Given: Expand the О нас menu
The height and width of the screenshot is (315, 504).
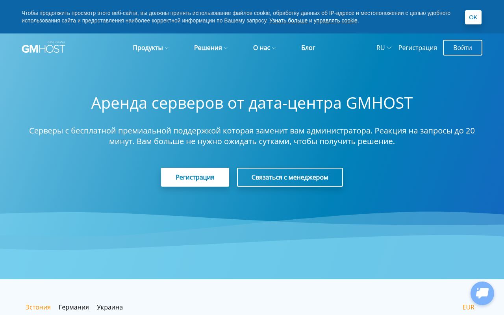Looking at the screenshot, I should pos(264,48).
